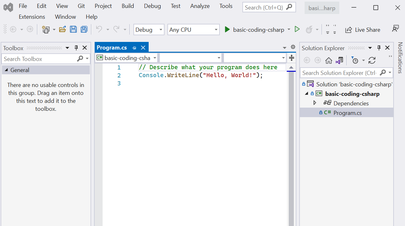Open the startup project dropdown arrow
This screenshot has height=226, width=405.
289,29
